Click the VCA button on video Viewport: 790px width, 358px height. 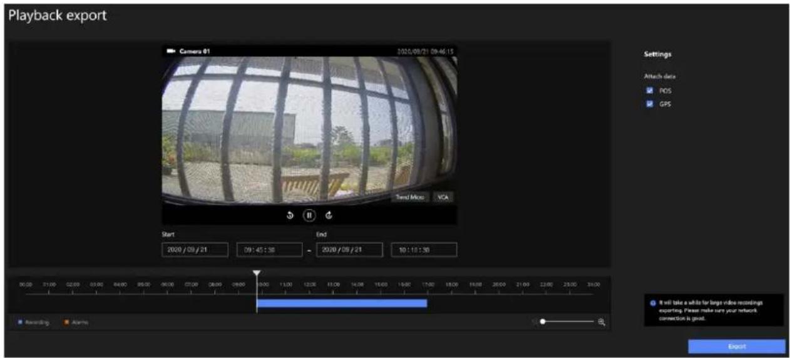443,197
